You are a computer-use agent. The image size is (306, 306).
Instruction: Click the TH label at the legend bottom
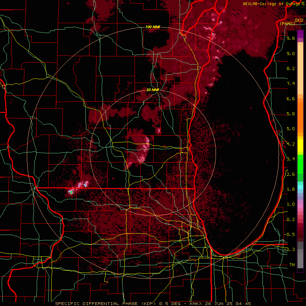click(x=292, y=265)
